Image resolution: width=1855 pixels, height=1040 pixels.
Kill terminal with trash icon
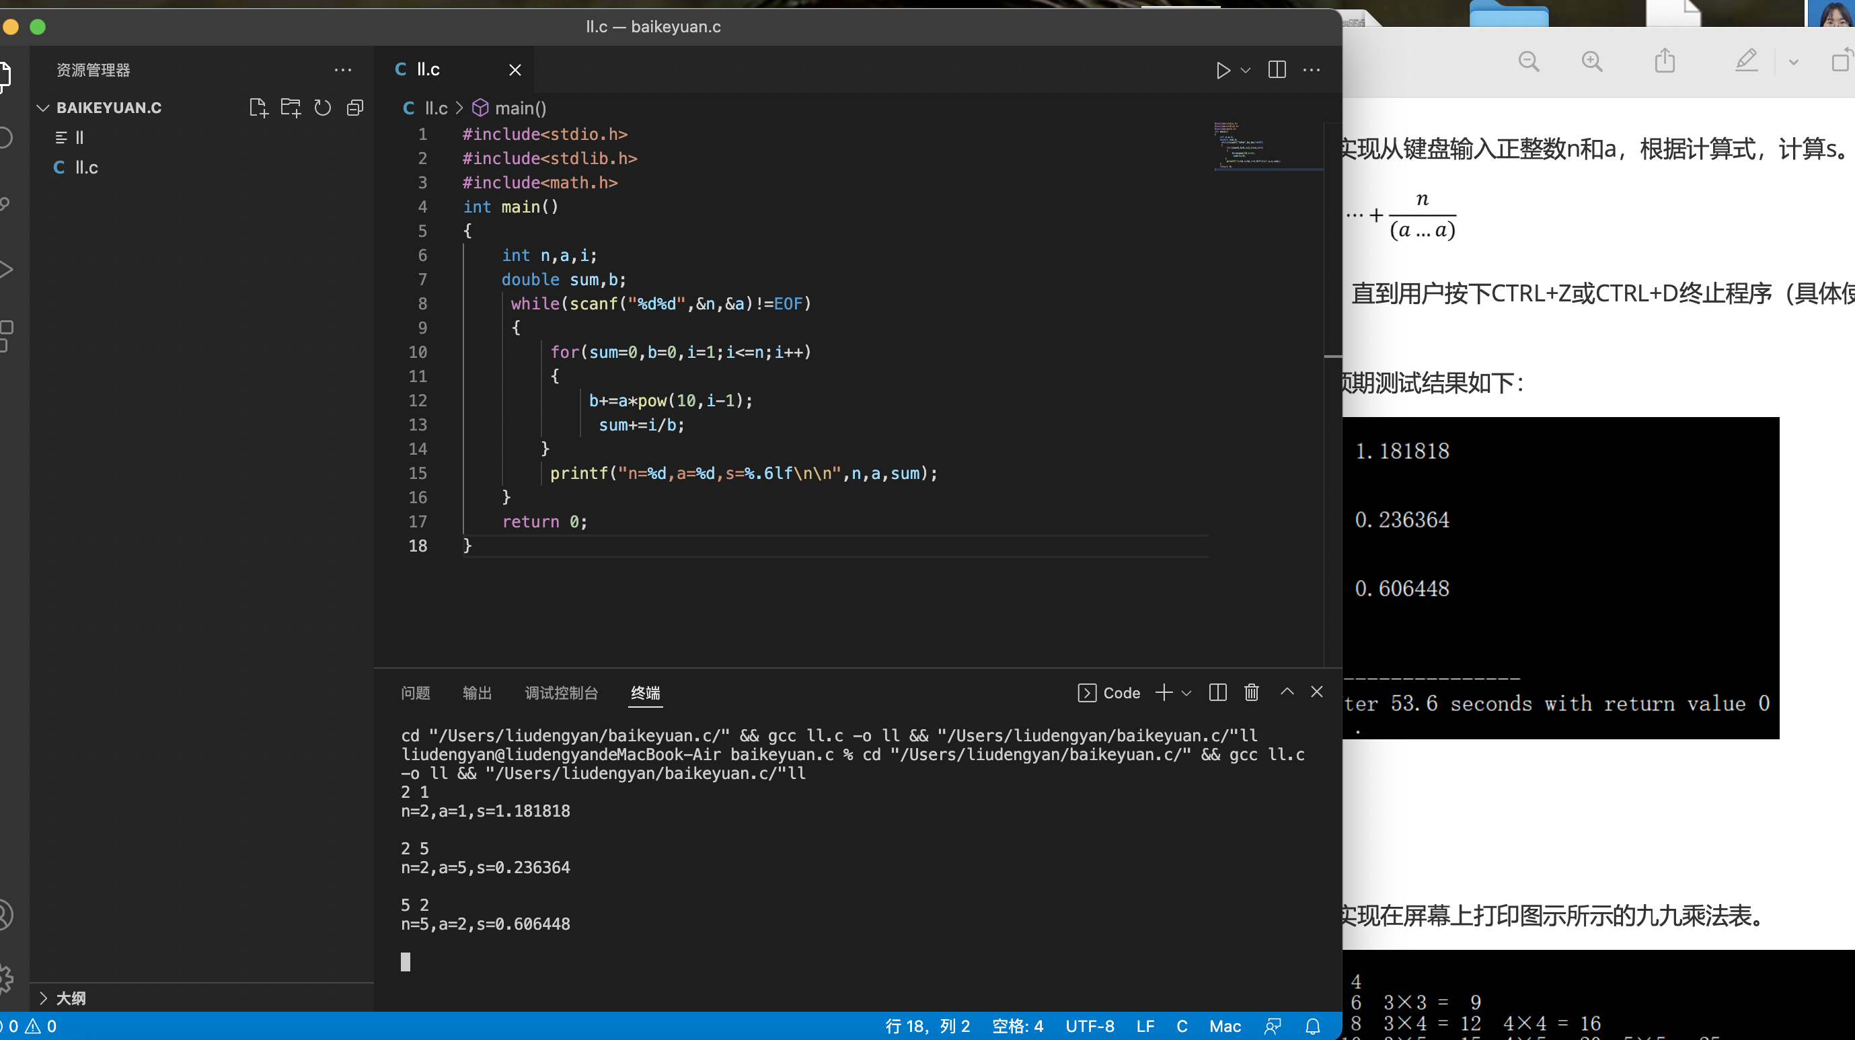click(x=1252, y=692)
